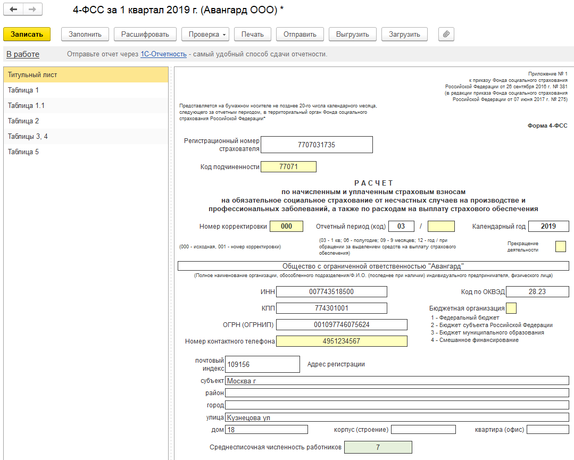Click the Расшифровать button

point(145,34)
